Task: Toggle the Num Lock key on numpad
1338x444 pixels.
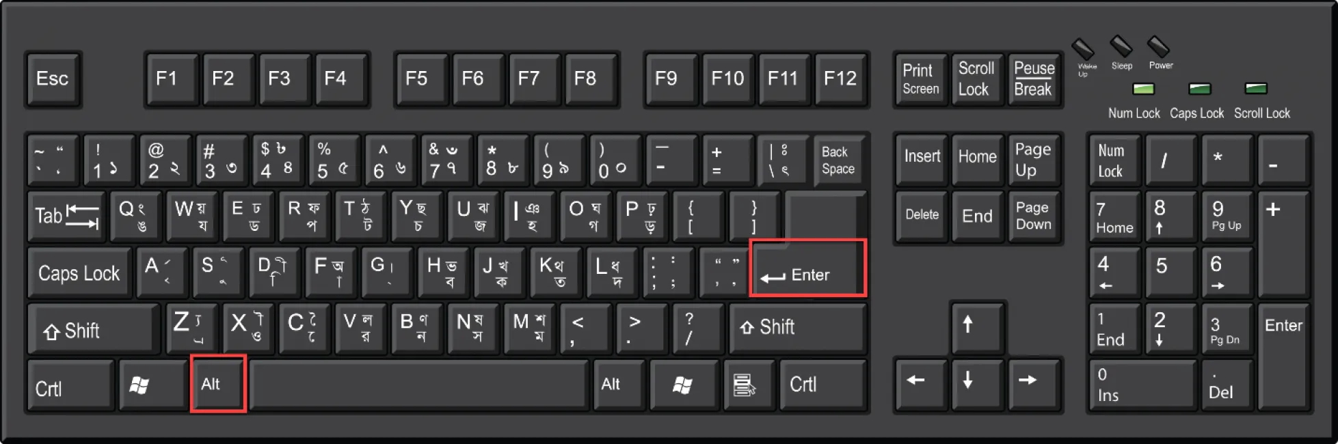Action: [1114, 161]
